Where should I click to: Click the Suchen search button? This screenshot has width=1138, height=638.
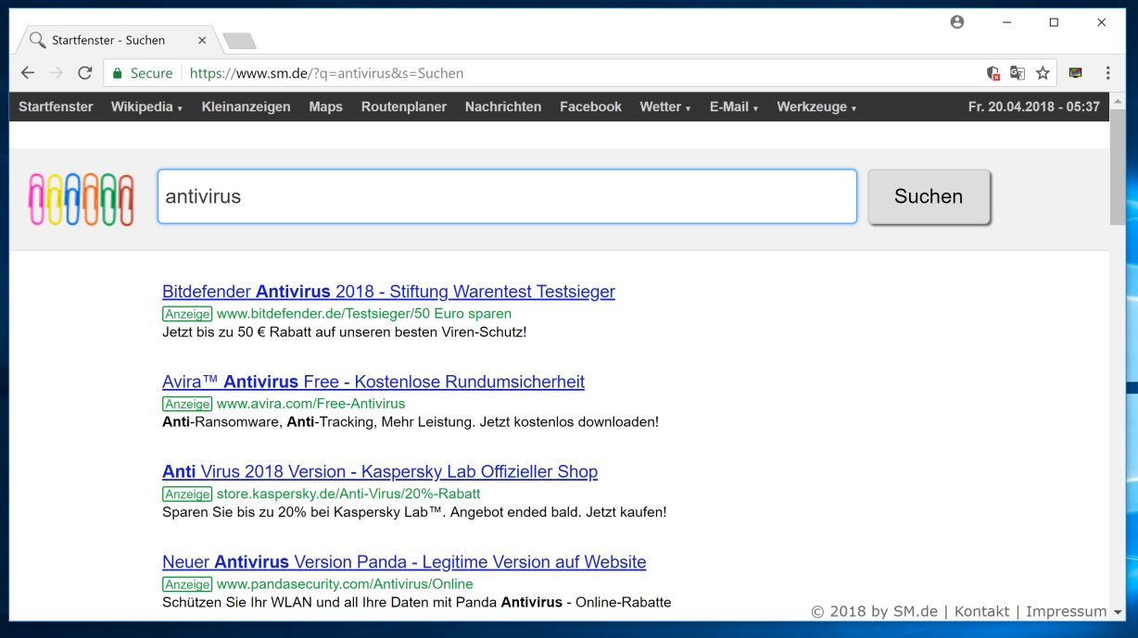pyautogui.click(x=929, y=196)
